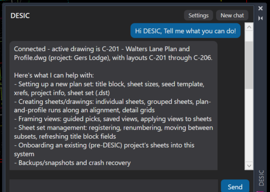Click the user message 'Hi DESIC, Tell me what you can do!'
Image resolution: width=270 pixels, height=192 pixels.
185,31
